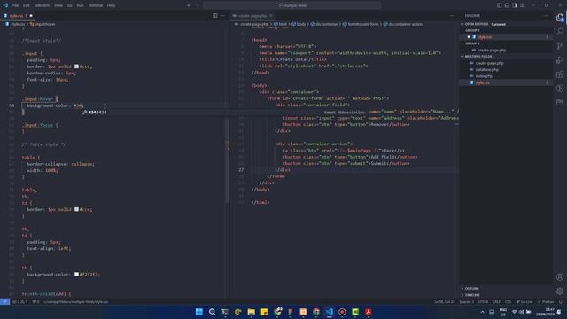Click the remote window indicator in status bar
Screen dimensions: 567x319
[x=4, y=301]
